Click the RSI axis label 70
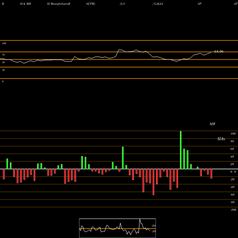 [x=3, y=55]
